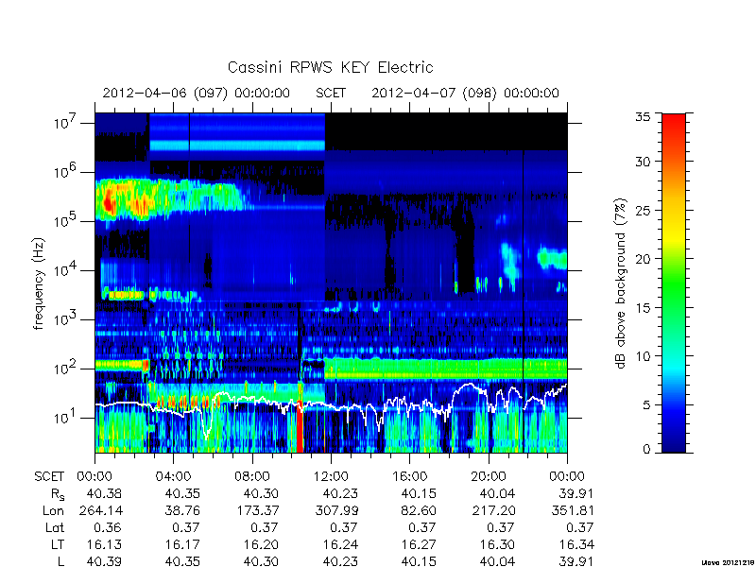The height and width of the screenshot is (567, 756).
Task: Click the intense red emission near 10^5 Hz
Action: tap(109, 201)
